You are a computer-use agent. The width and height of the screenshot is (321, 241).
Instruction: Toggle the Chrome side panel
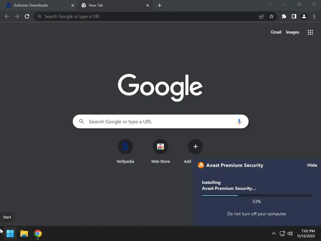tap(294, 16)
